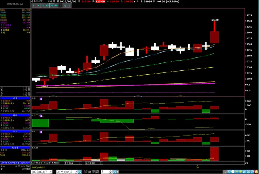Click the highlighted 125.00 high value in header
This screenshot has width=259, height=174.
(100, 1)
